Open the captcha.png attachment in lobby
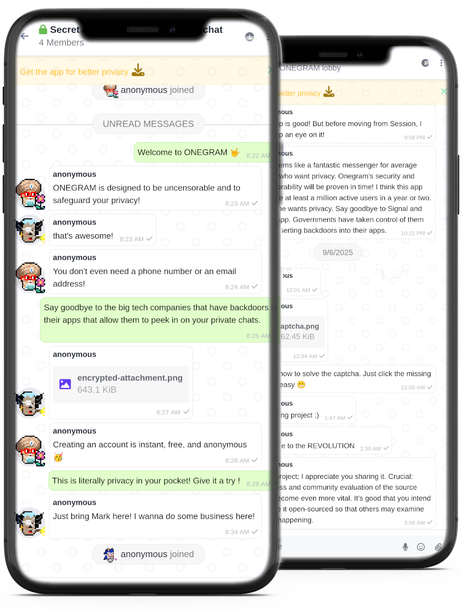462x612 pixels. [302, 332]
